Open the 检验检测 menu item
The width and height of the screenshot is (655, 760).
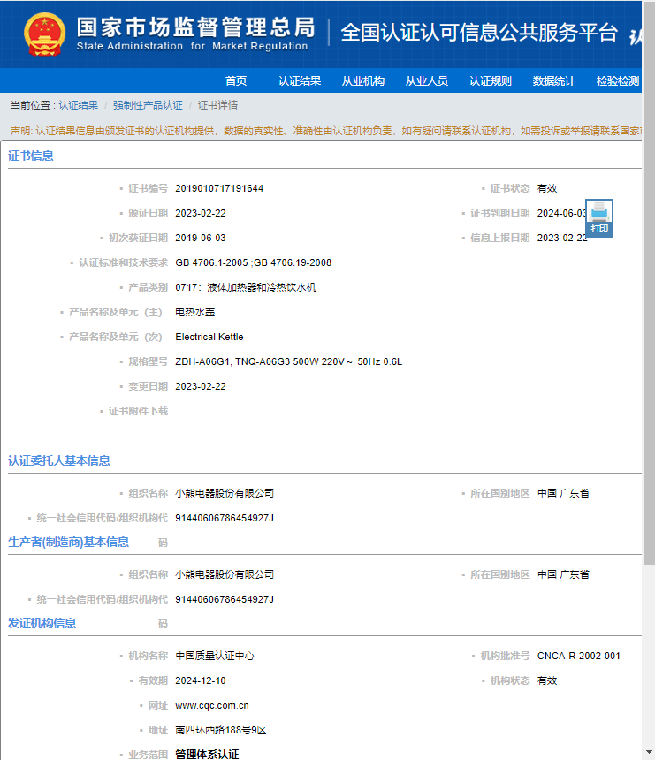click(618, 81)
